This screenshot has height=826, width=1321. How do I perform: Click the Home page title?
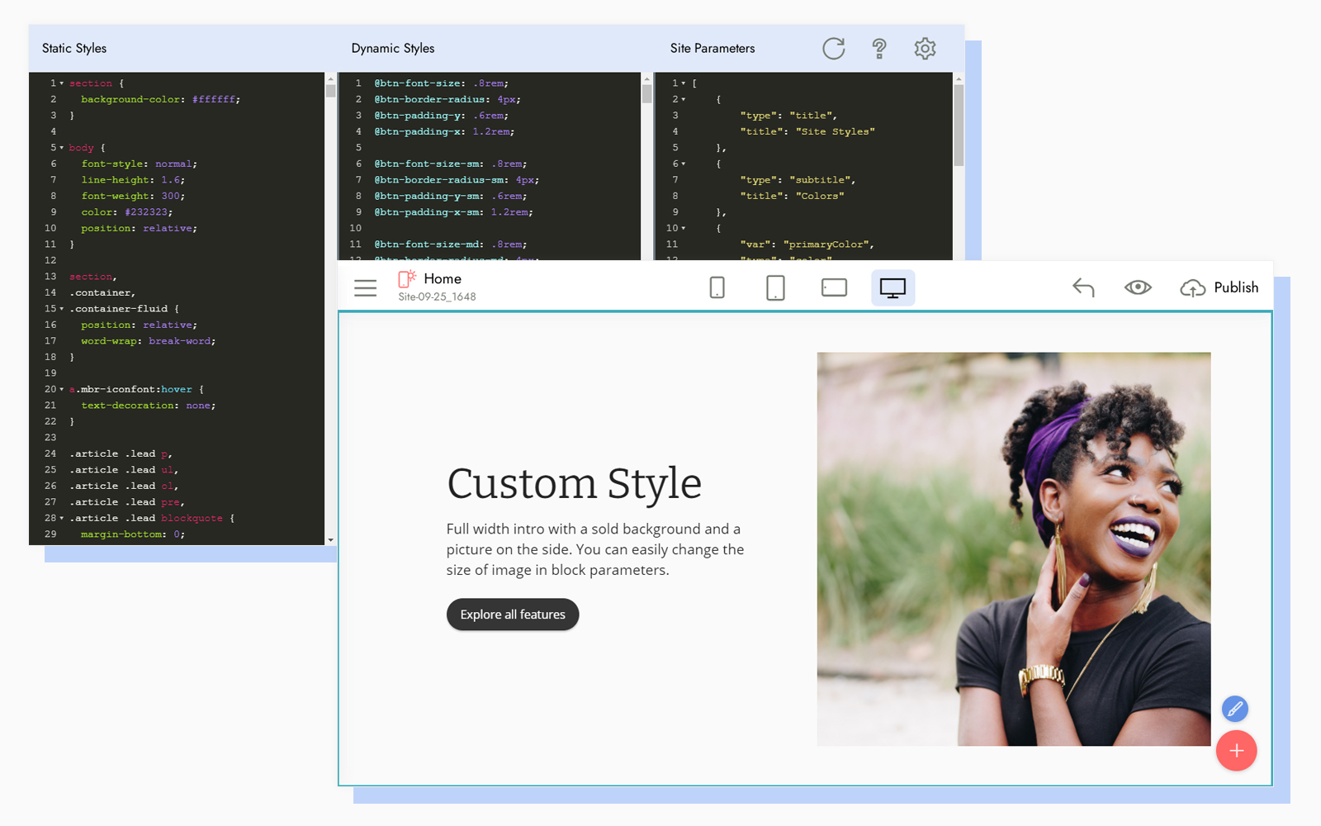click(x=443, y=278)
